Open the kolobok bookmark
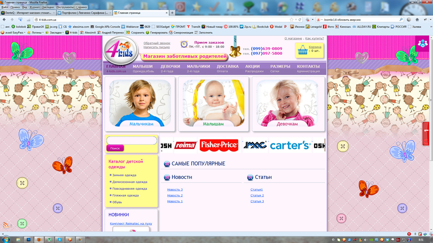 tap(19, 27)
